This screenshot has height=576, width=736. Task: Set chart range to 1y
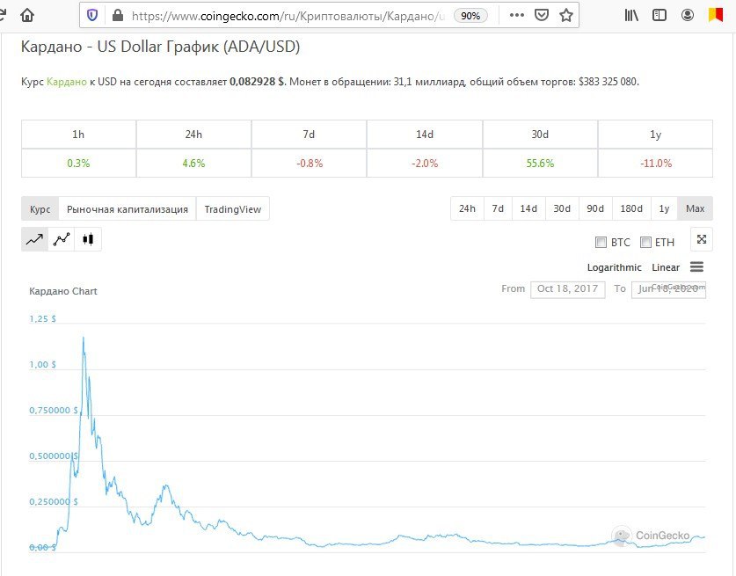(x=664, y=208)
